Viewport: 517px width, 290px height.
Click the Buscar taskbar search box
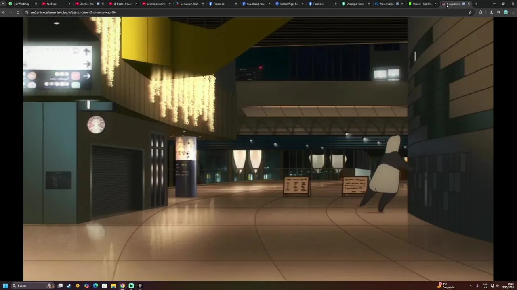(x=33, y=286)
